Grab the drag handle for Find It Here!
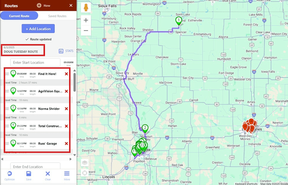 [7, 74]
